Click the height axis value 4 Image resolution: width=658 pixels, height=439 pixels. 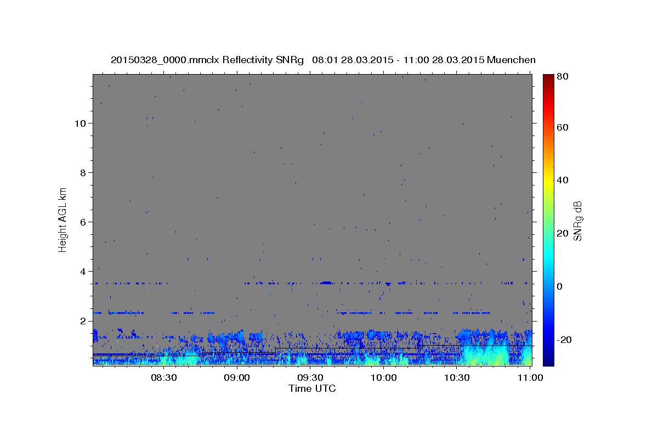[82, 271]
